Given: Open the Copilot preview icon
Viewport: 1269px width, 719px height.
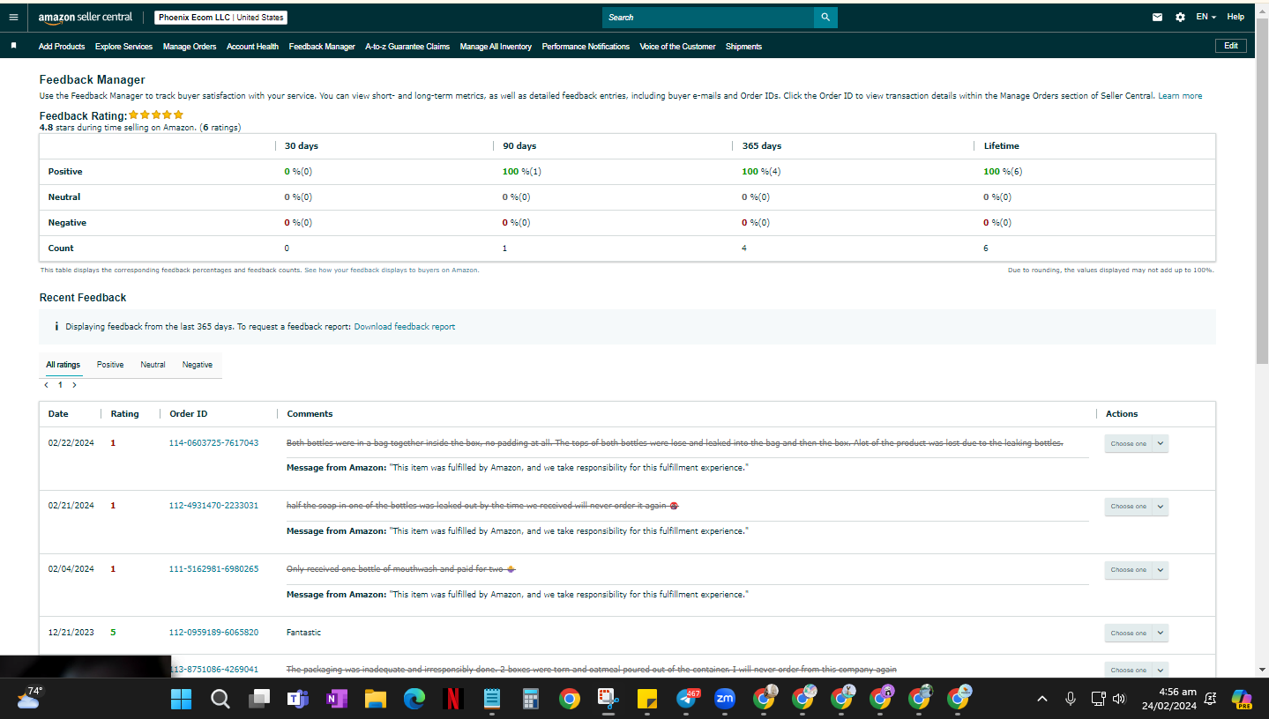Looking at the screenshot, I should [1242, 700].
